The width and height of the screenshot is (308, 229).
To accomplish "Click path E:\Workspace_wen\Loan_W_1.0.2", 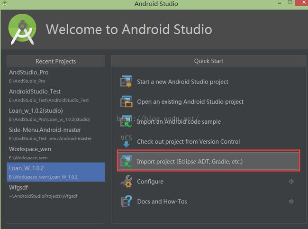I will point(43,177).
